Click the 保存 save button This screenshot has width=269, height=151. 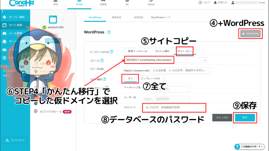point(245,118)
